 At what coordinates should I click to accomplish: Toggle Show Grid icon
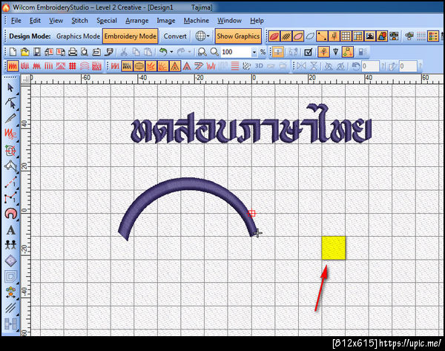[346, 36]
